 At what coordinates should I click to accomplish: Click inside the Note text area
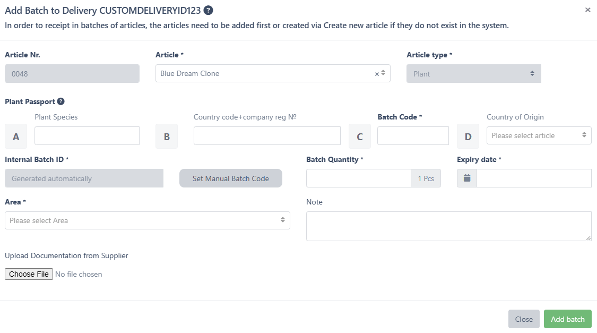click(x=448, y=226)
